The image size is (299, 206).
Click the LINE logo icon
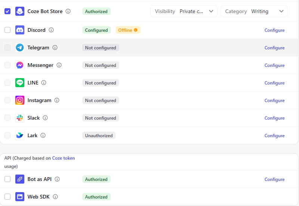coord(20,83)
